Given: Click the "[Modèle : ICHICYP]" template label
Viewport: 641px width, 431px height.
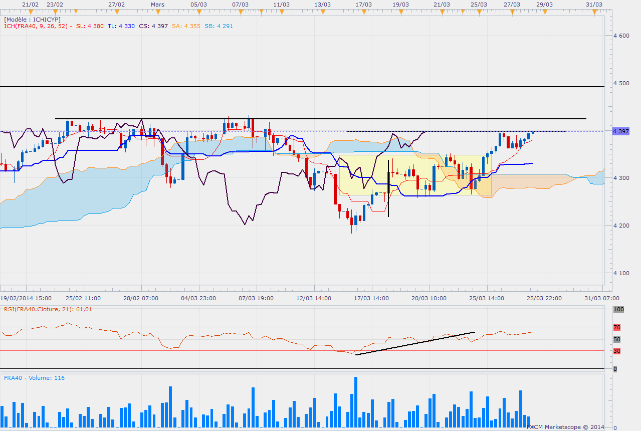Looking at the screenshot, I should pyautogui.click(x=32, y=20).
